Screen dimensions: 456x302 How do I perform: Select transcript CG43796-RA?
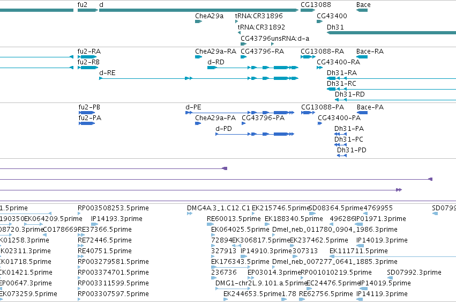tap(244, 57)
